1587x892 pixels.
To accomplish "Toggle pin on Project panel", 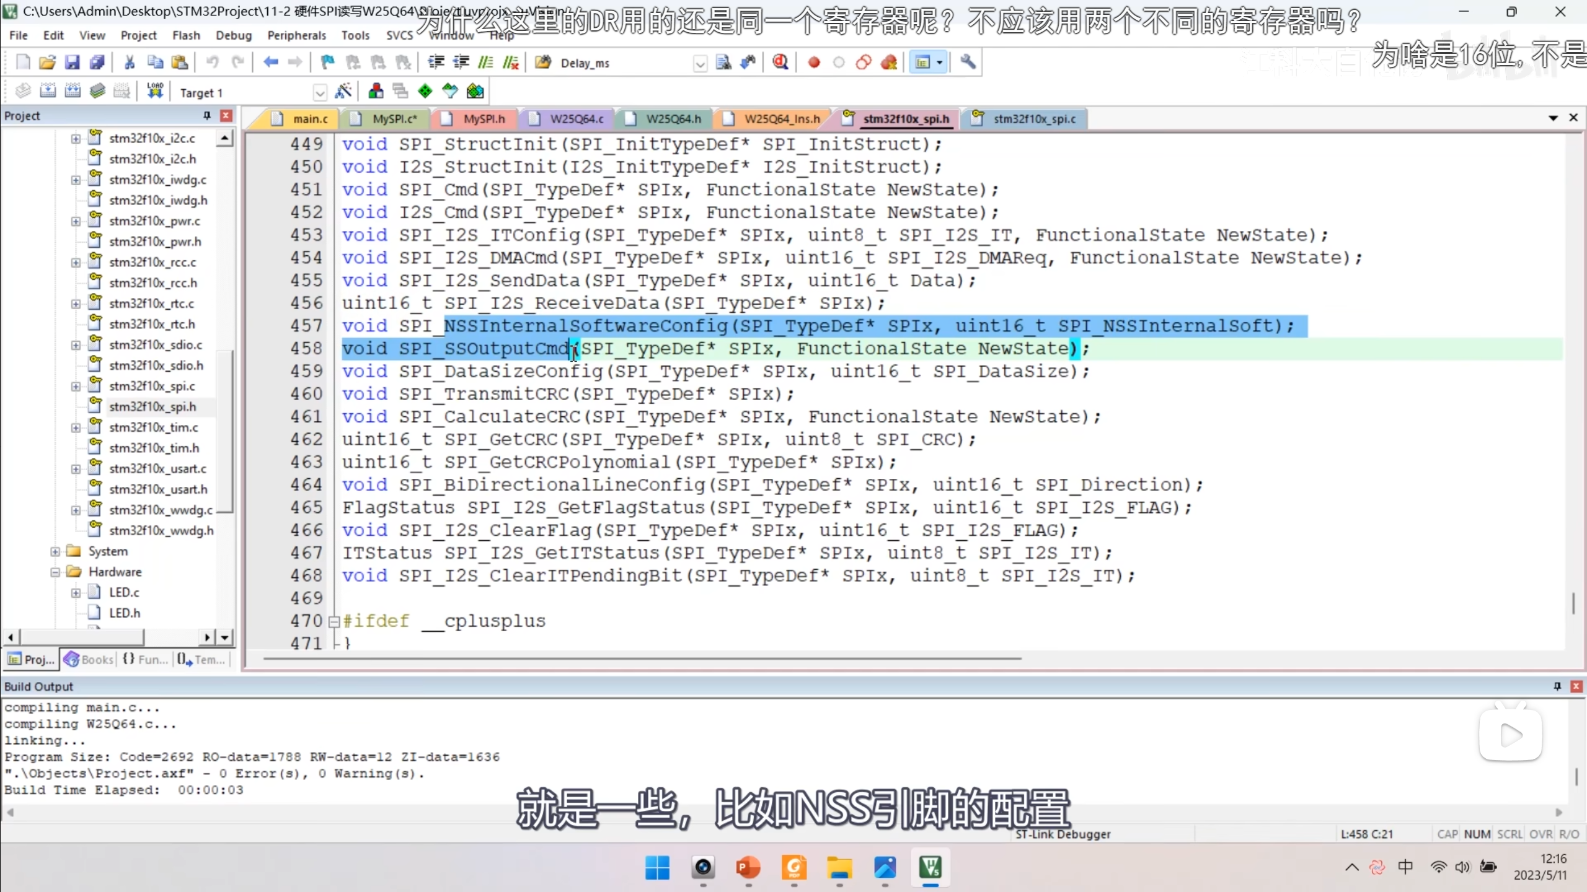I will pos(207,116).
